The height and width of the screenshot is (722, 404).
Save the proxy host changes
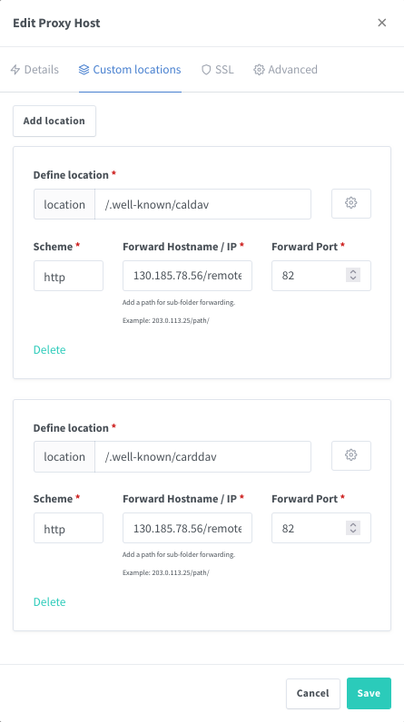pos(369,694)
